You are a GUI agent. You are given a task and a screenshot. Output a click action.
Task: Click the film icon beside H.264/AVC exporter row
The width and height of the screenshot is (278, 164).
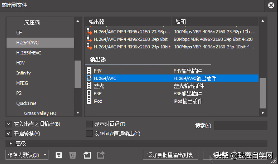89,78
